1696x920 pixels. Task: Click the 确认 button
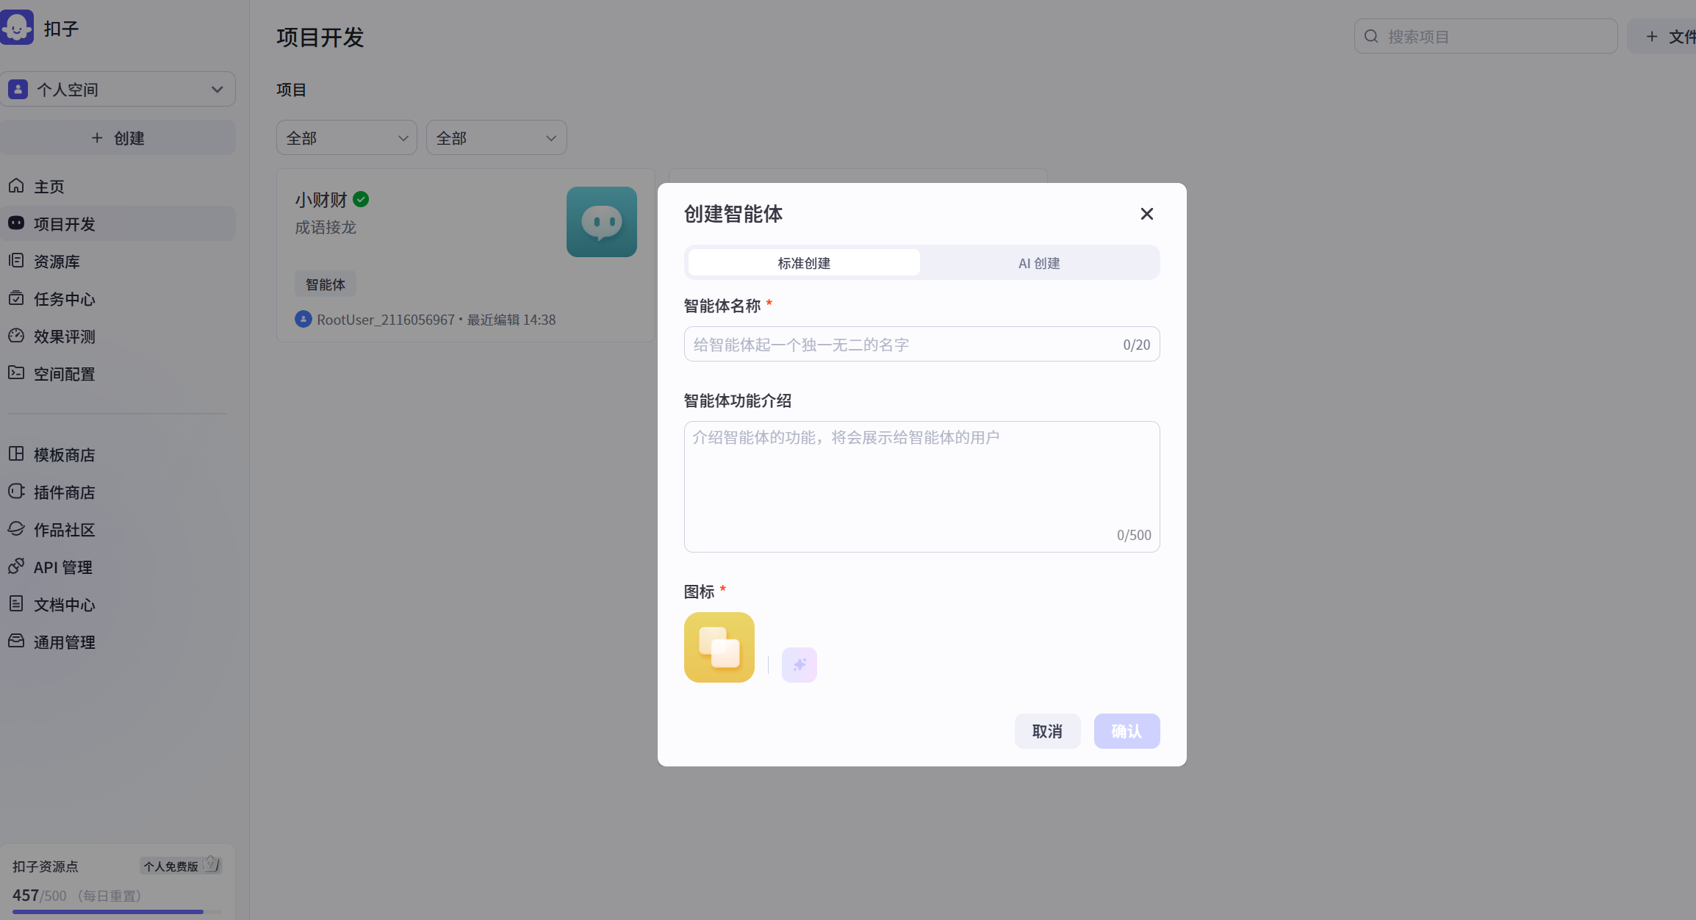(1127, 731)
